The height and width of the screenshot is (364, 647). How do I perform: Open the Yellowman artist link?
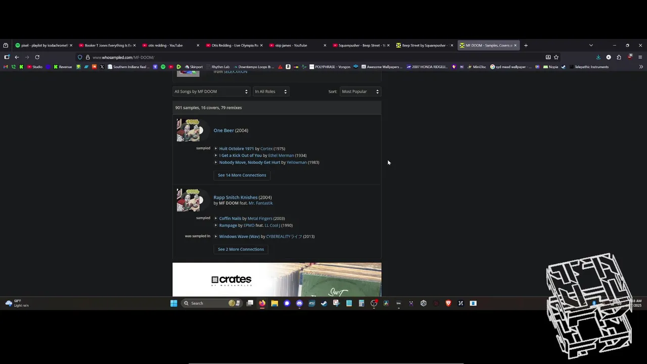(297, 162)
